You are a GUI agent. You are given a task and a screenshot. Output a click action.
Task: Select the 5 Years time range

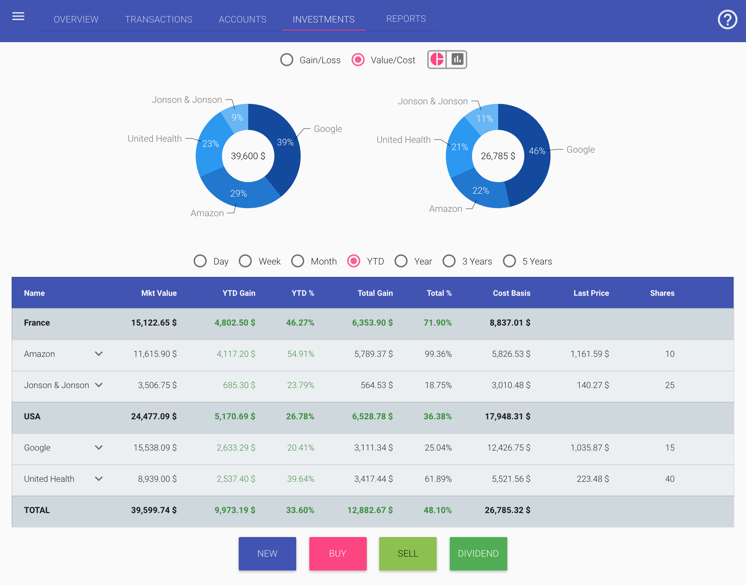pos(509,261)
